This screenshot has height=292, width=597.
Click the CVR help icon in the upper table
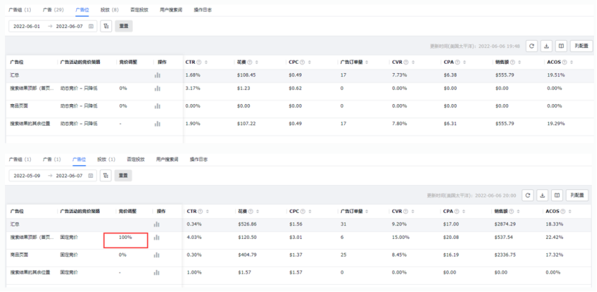coord(406,62)
